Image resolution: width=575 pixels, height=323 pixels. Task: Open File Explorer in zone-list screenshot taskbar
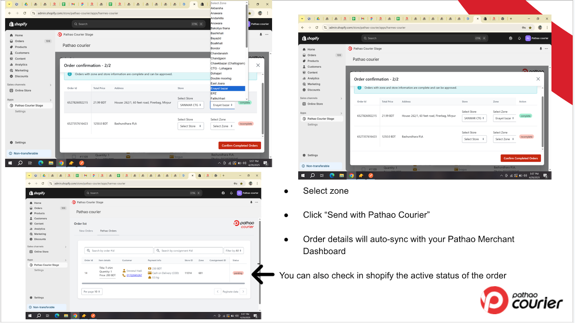pyautogui.click(x=51, y=163)
